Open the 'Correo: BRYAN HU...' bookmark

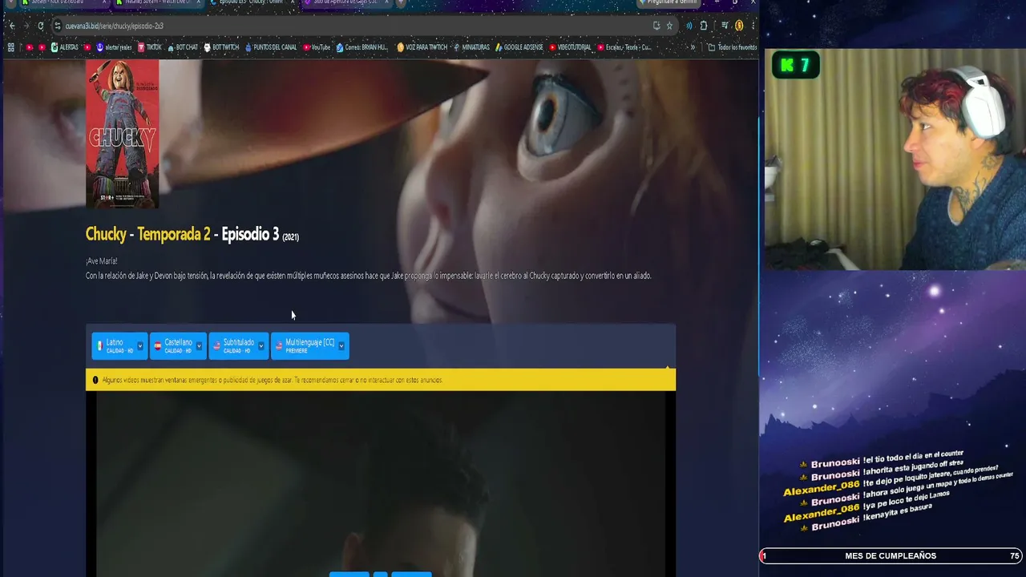click(362, 47)
